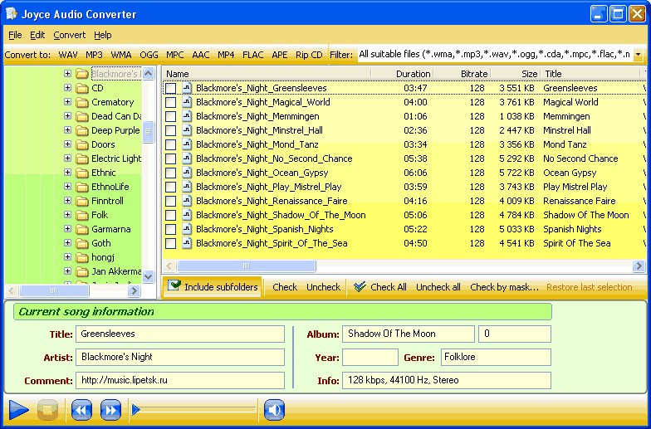Image resolution: width=651 pixels, height=429 pixels.
Task: Mute audio using the speaker icon
Action: click(274, 410)
